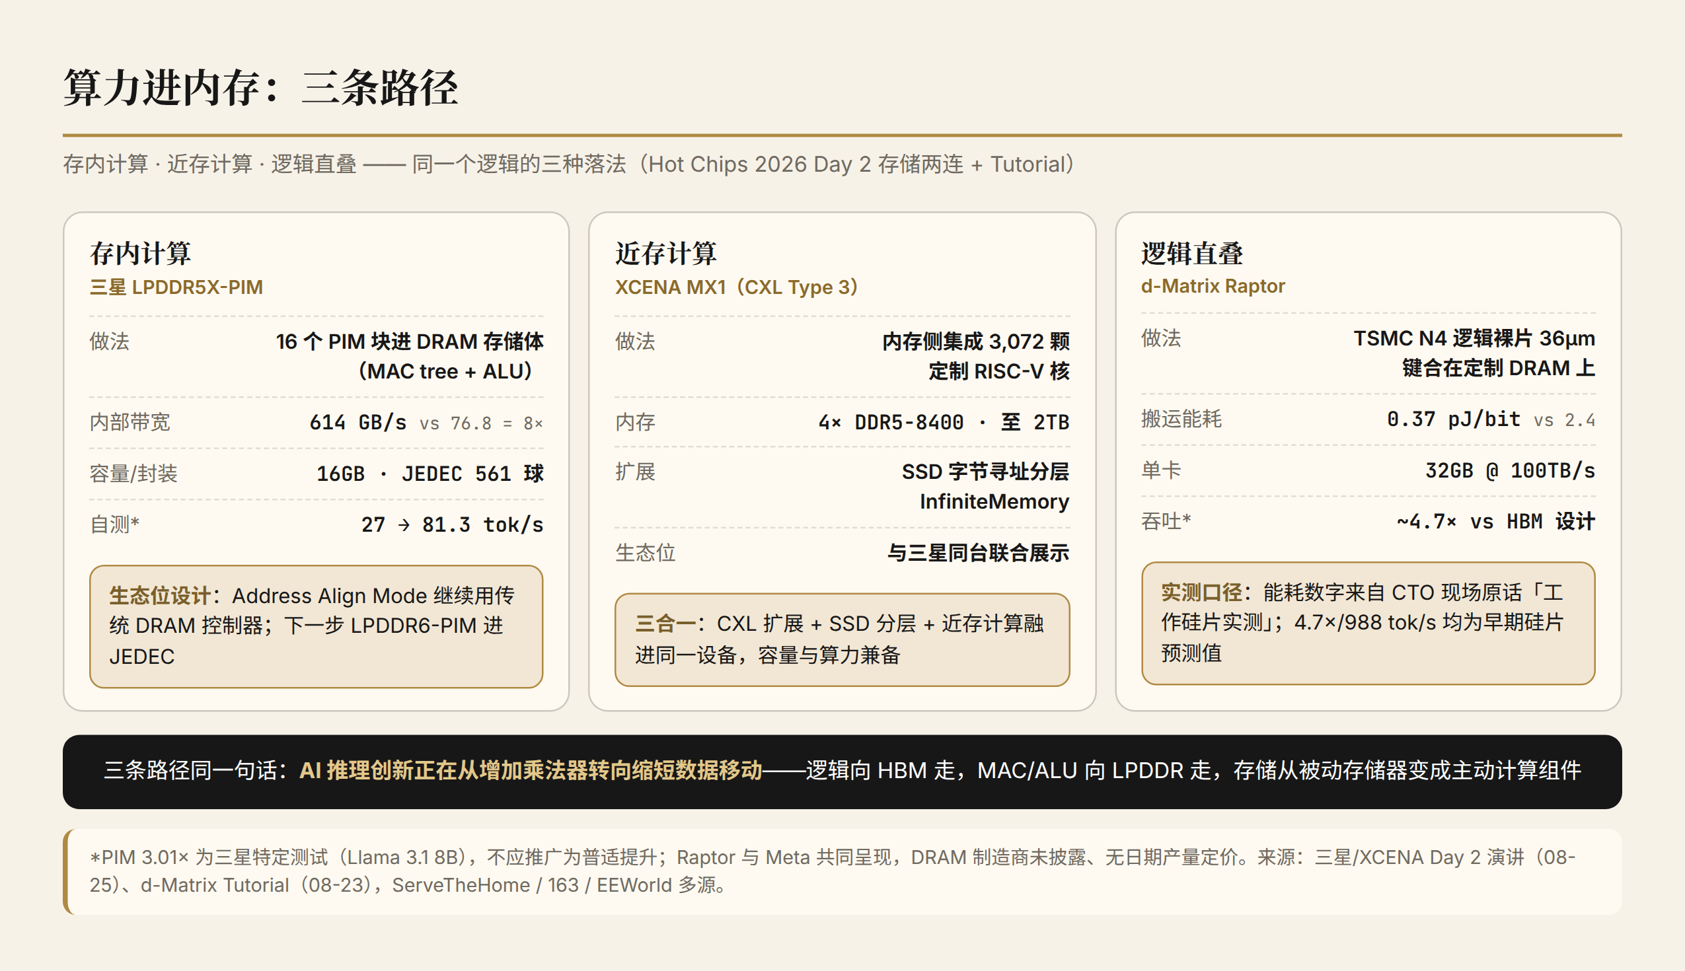1685x971 pixels.
Task: Click the 定制 RISC-V 核 text
Action: click(999, 371)
